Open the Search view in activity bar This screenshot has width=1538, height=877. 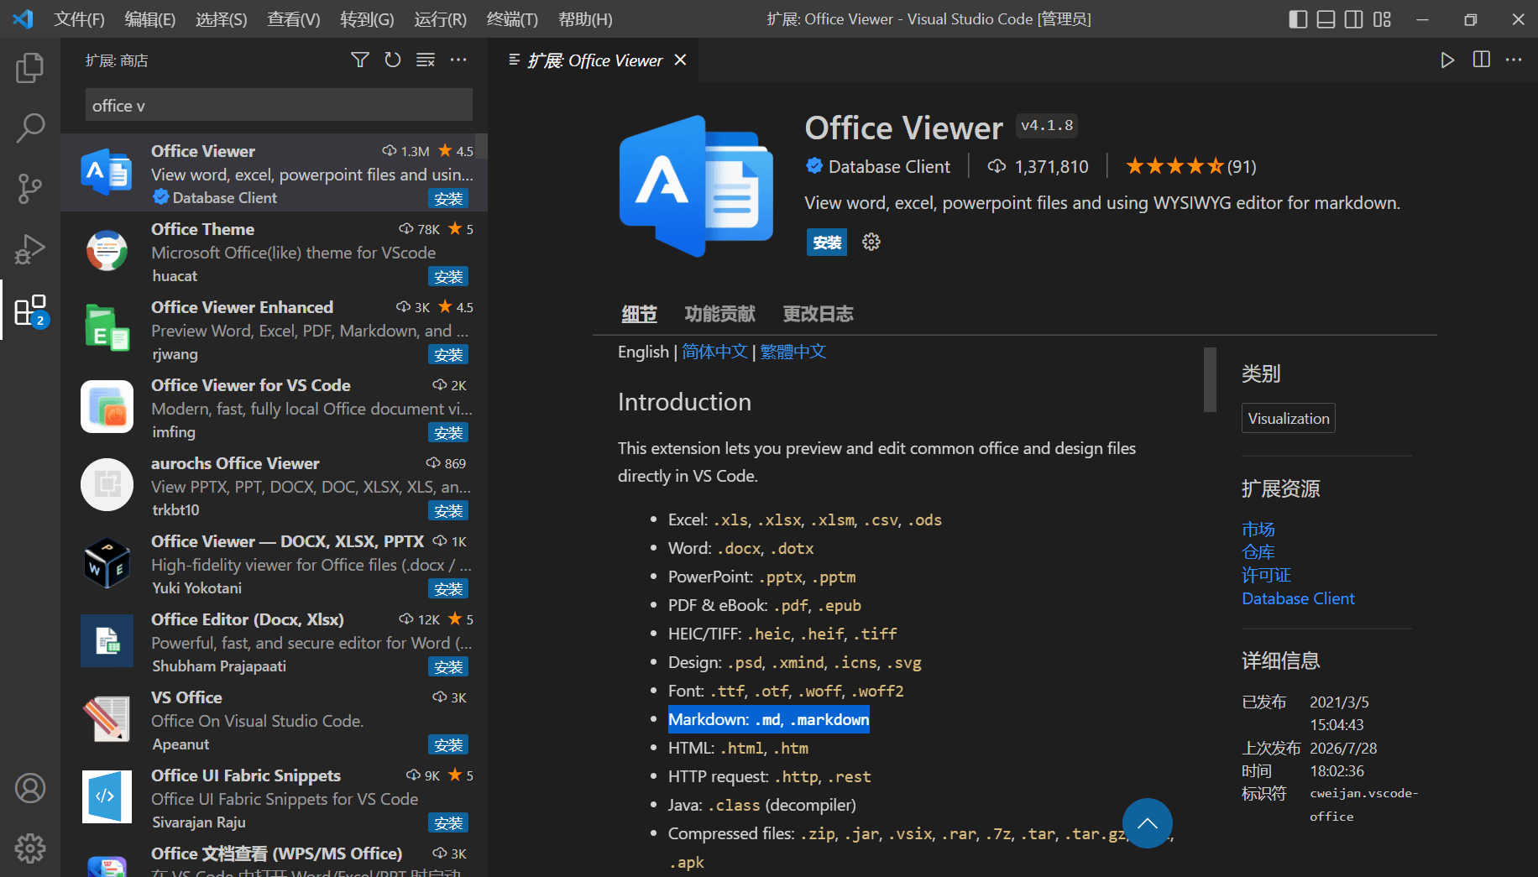coord(30,128)
